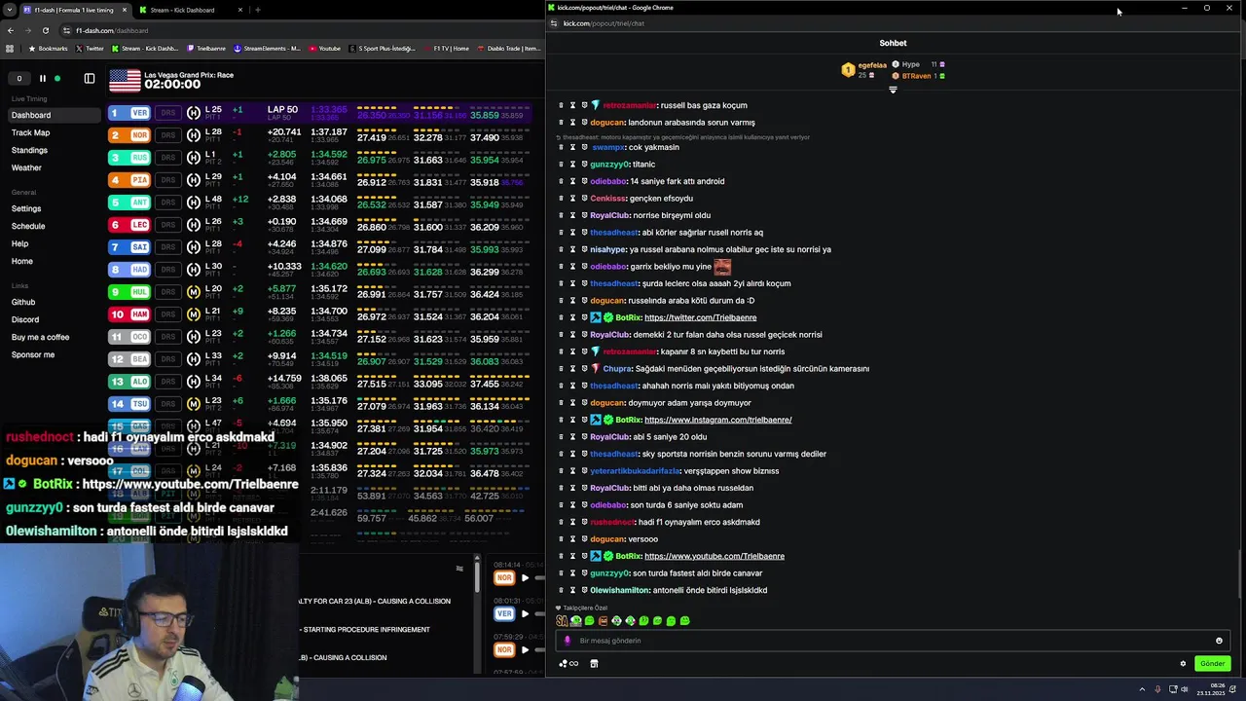Show hidden system tray icons
The width and height of the screenshot is (1246, 701).
(1142, 689)
